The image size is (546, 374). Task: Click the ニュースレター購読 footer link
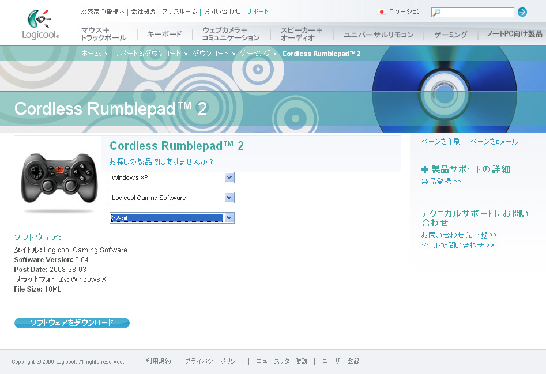tap(282, 361)
